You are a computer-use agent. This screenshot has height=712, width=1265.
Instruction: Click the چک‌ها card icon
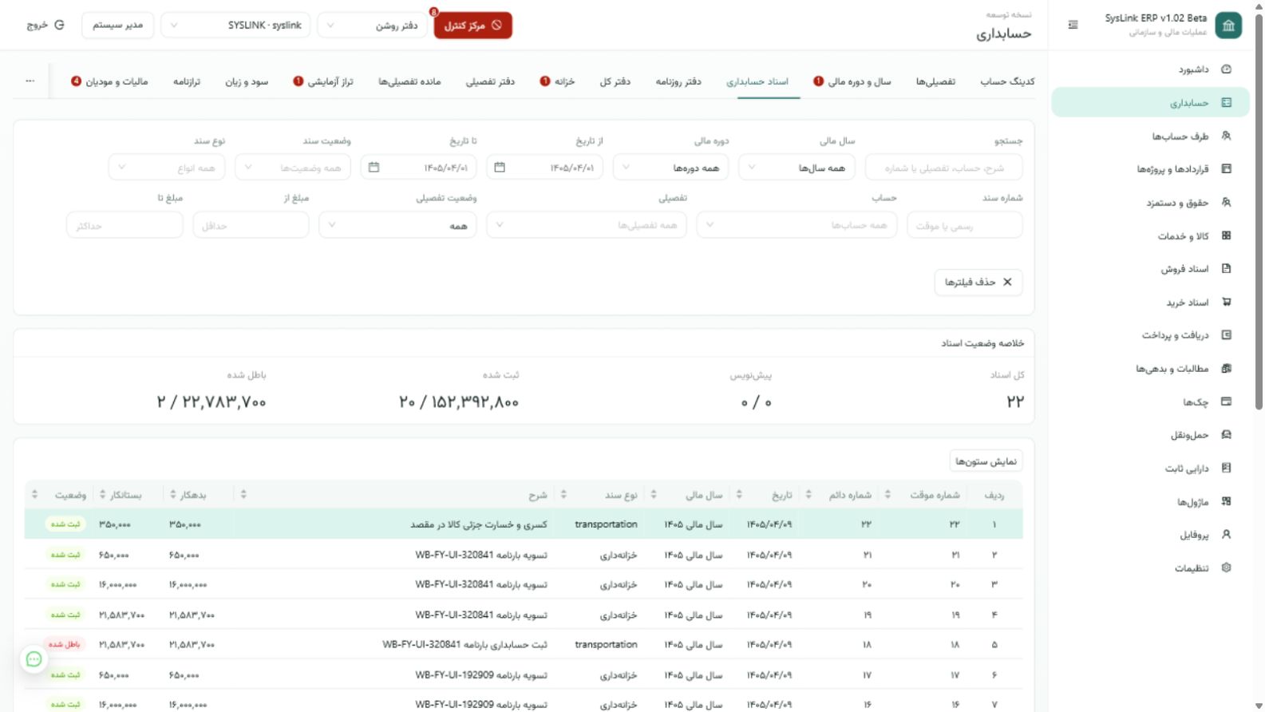coord(1227,402)
